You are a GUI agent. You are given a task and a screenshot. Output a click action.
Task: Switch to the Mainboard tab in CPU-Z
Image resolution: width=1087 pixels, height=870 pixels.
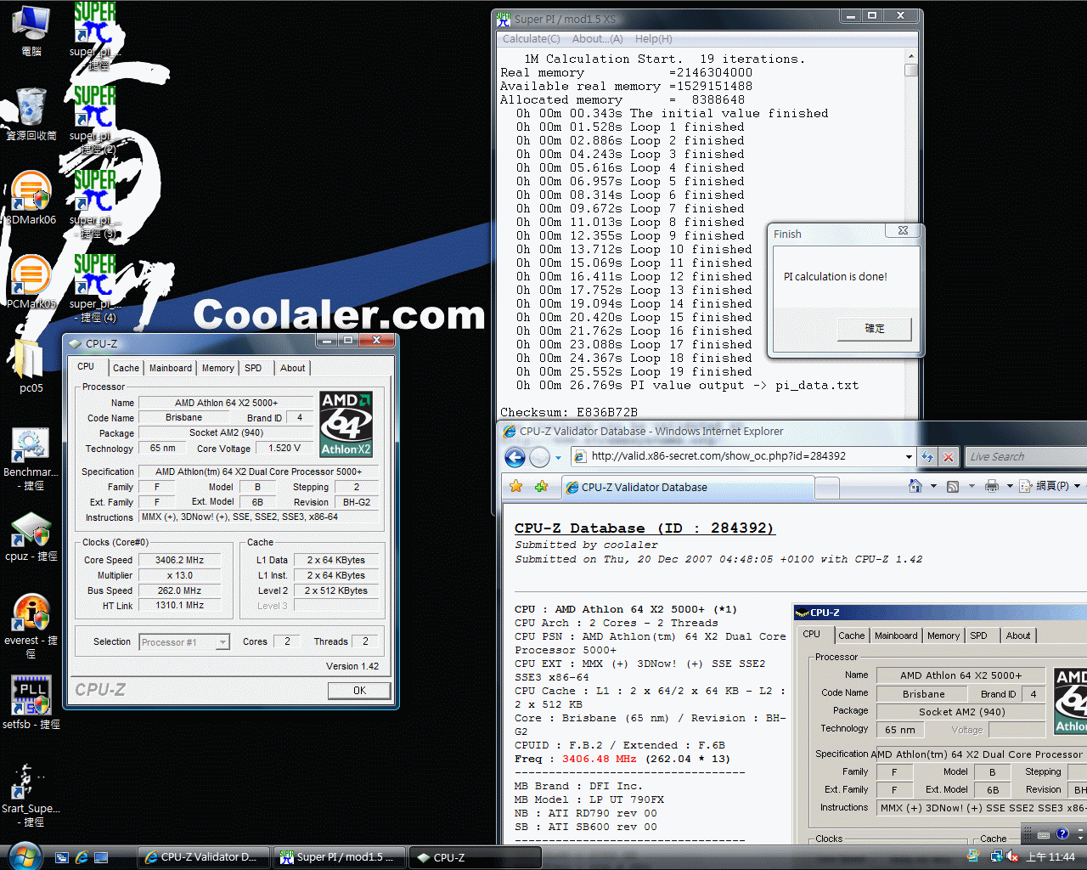point(171,368)
